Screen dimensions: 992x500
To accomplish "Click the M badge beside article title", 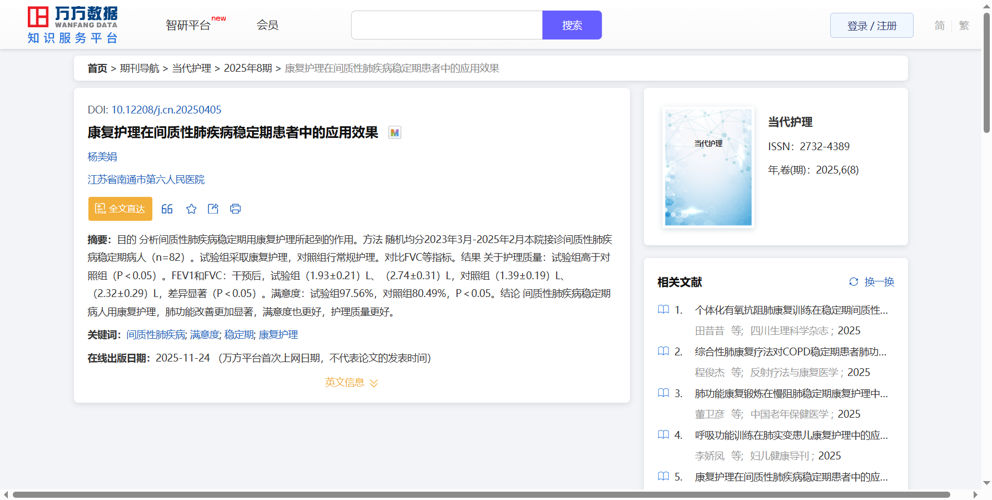I will [x=394, y=133].
